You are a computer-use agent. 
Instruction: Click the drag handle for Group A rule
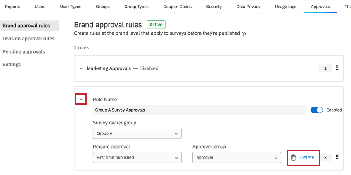point(337,157)
